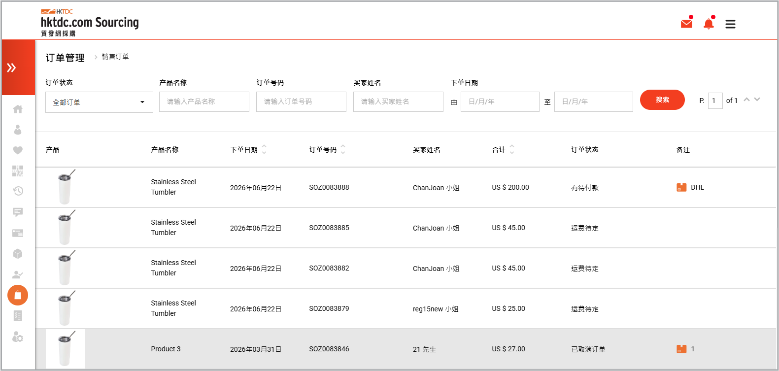The width and height of the screenshot is (779, 371).
Task: Click order number SOZ0083879
Action: pos(329,308)
